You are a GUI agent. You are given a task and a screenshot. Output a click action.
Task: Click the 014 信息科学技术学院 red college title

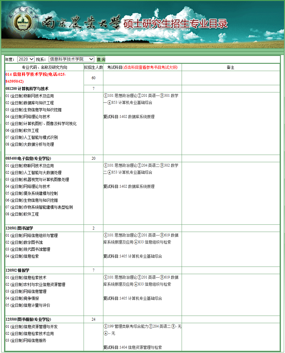(36, 75)
